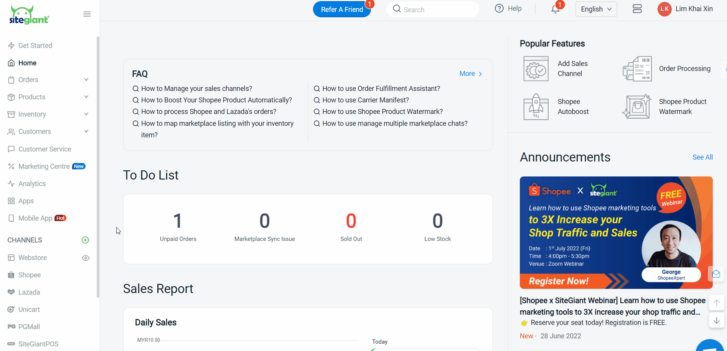Toggle Webstore visibility eye icon
This screenshot has height=351, width=727.
pos(86,258)
